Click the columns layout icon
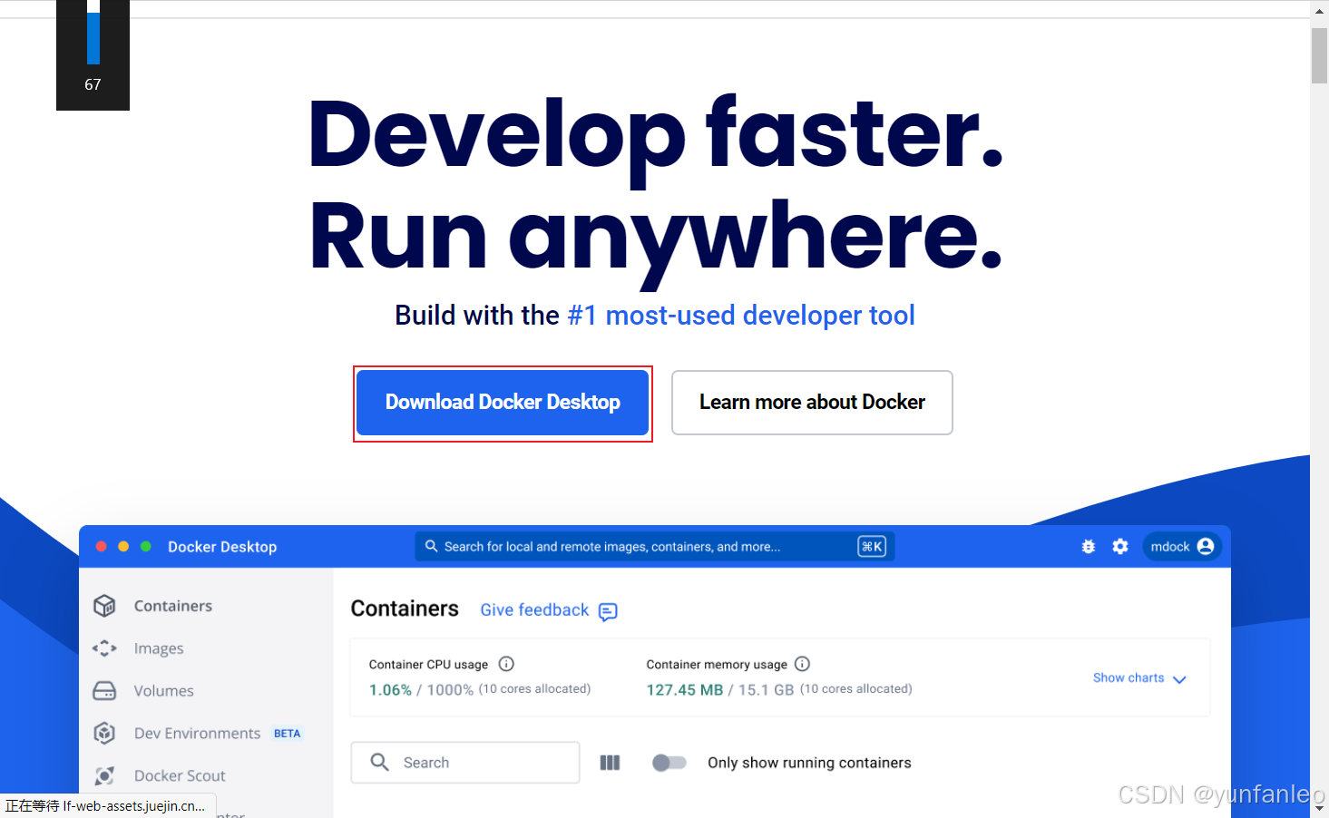This screenshot has height=818, width=1329. tap(611, 763)
